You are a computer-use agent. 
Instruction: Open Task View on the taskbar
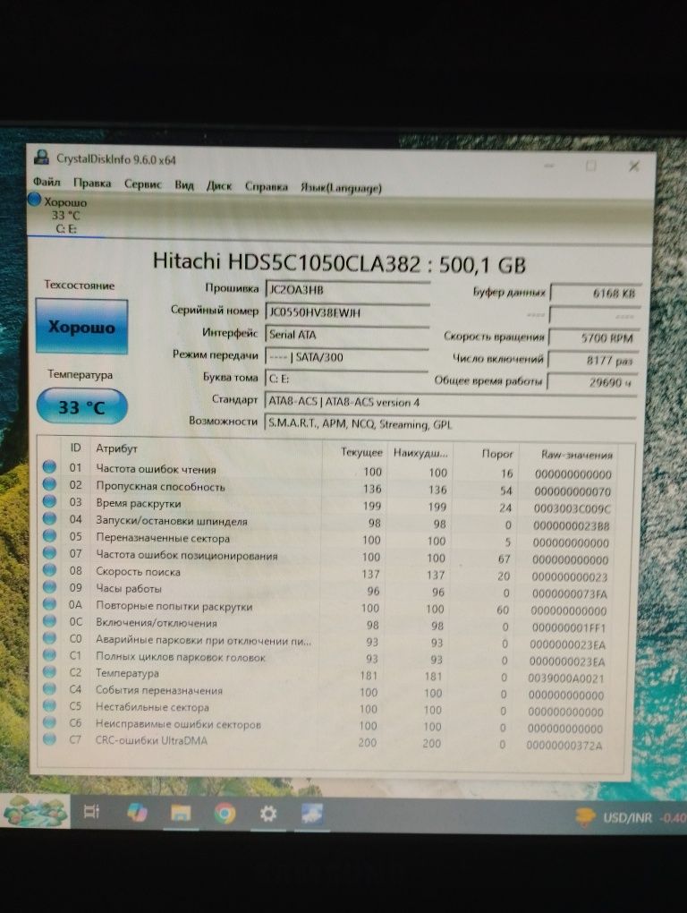92,811
